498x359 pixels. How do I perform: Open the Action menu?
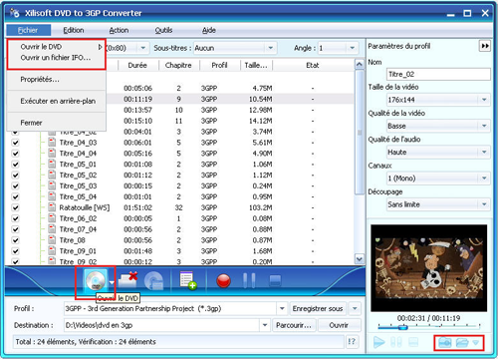pyautogui.click(x=119, y=30)
